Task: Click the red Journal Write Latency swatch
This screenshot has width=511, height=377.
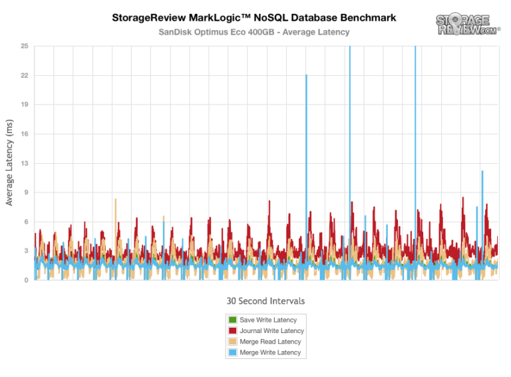Action: (232, 330)
